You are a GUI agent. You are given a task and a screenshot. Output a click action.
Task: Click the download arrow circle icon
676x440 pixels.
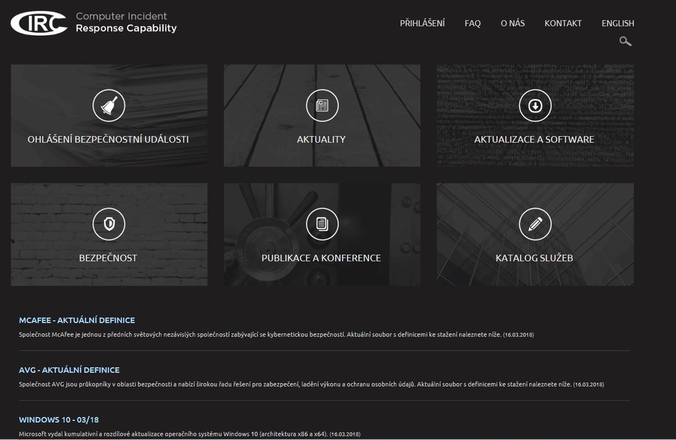click(535, 106)
